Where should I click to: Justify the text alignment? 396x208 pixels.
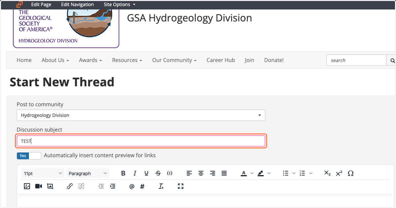(224, 173)
